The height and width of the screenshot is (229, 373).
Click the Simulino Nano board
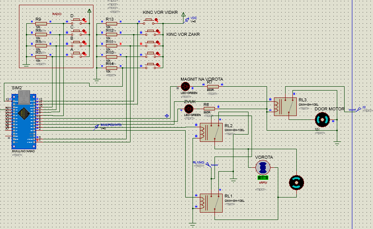tap(24, 121)
